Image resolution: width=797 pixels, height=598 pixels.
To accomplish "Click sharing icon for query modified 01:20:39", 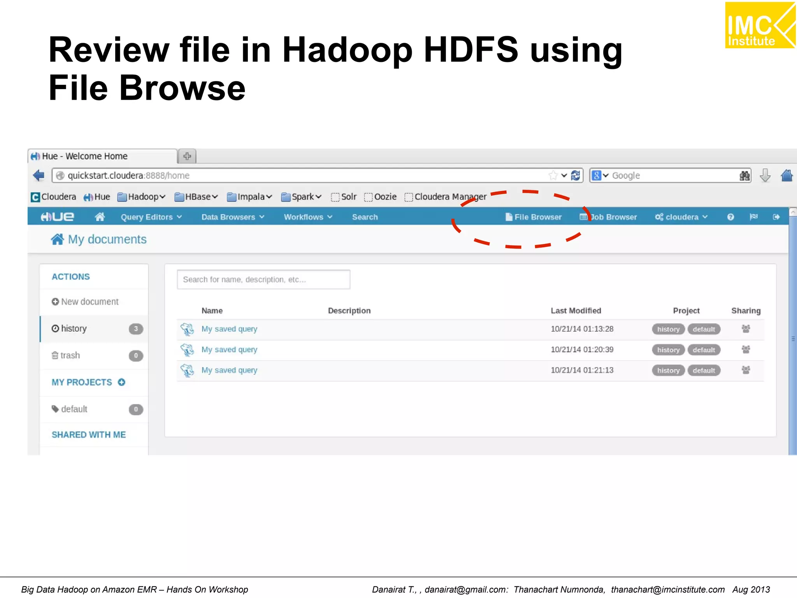I will click(x=746, y=350).
